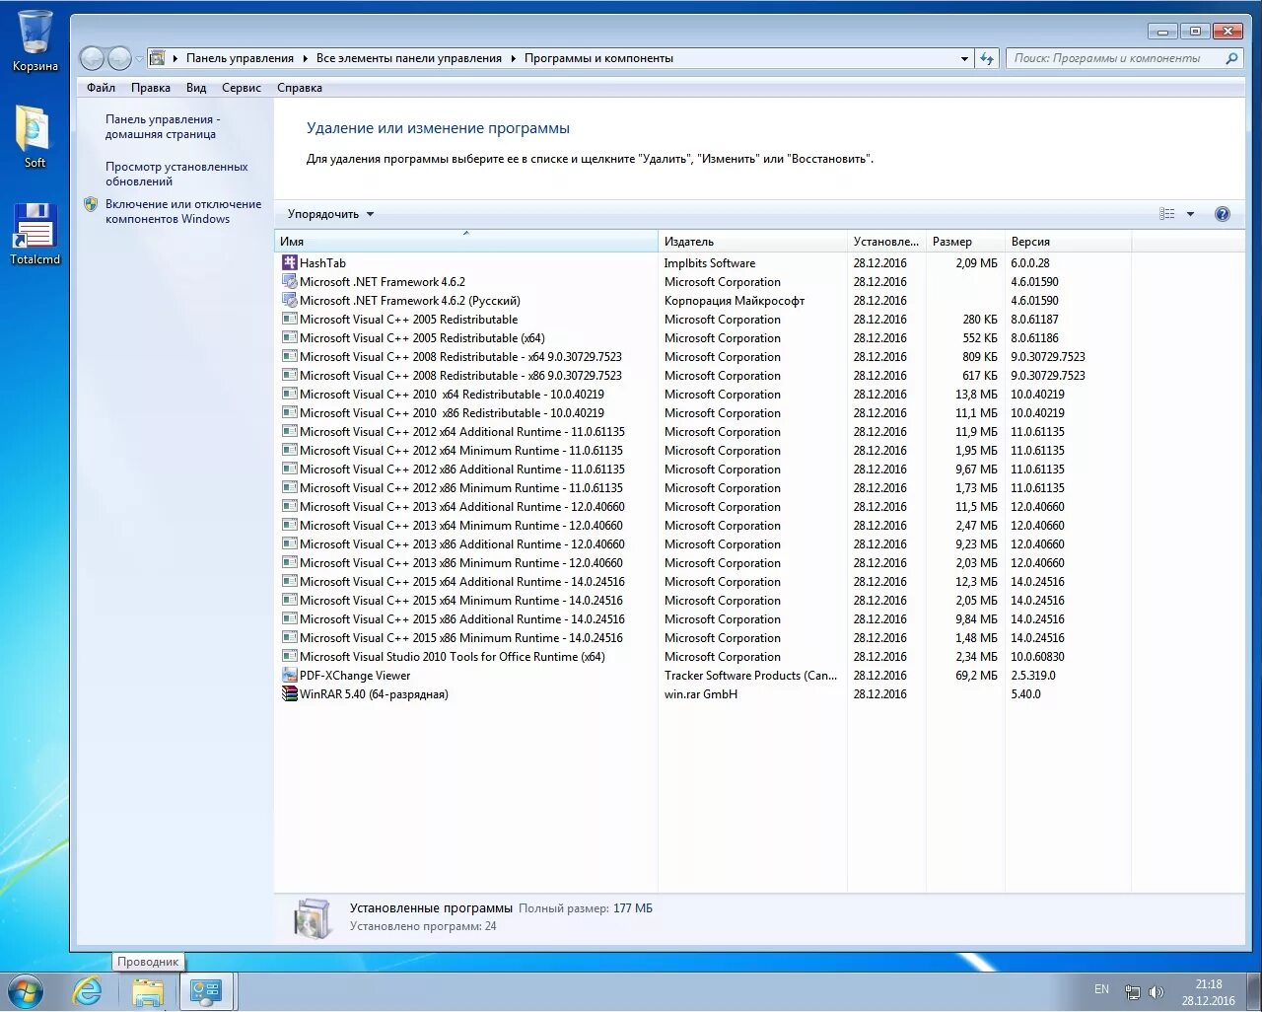
Task: Click Tracker Software Products publisher cell
Action: coord(750,675)
